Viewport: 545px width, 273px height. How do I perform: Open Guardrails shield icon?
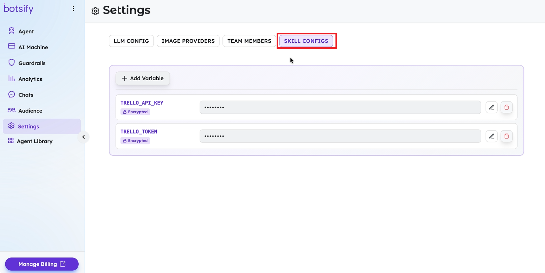pos(12,62)
